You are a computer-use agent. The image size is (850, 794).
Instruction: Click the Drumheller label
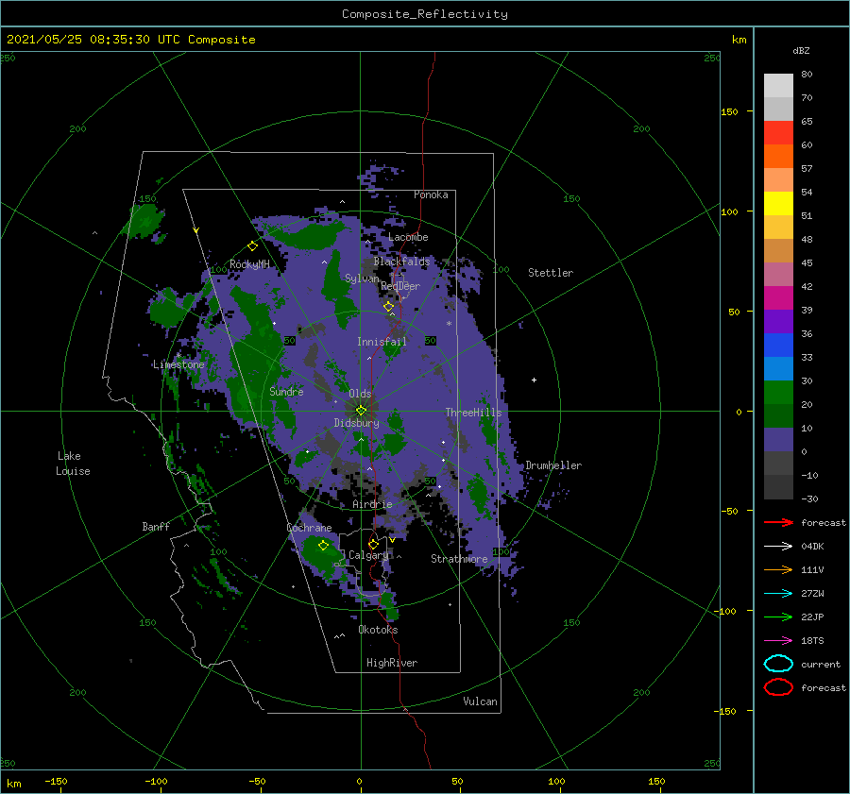(x=553, y=465)
